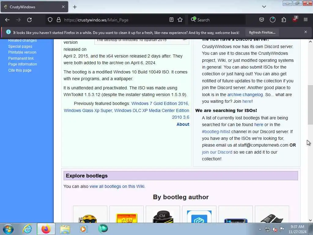The height and width of the screenshot is (235, 313).
Task: Open the #bootleg-hitlist link
Action: tap(216, 132)
